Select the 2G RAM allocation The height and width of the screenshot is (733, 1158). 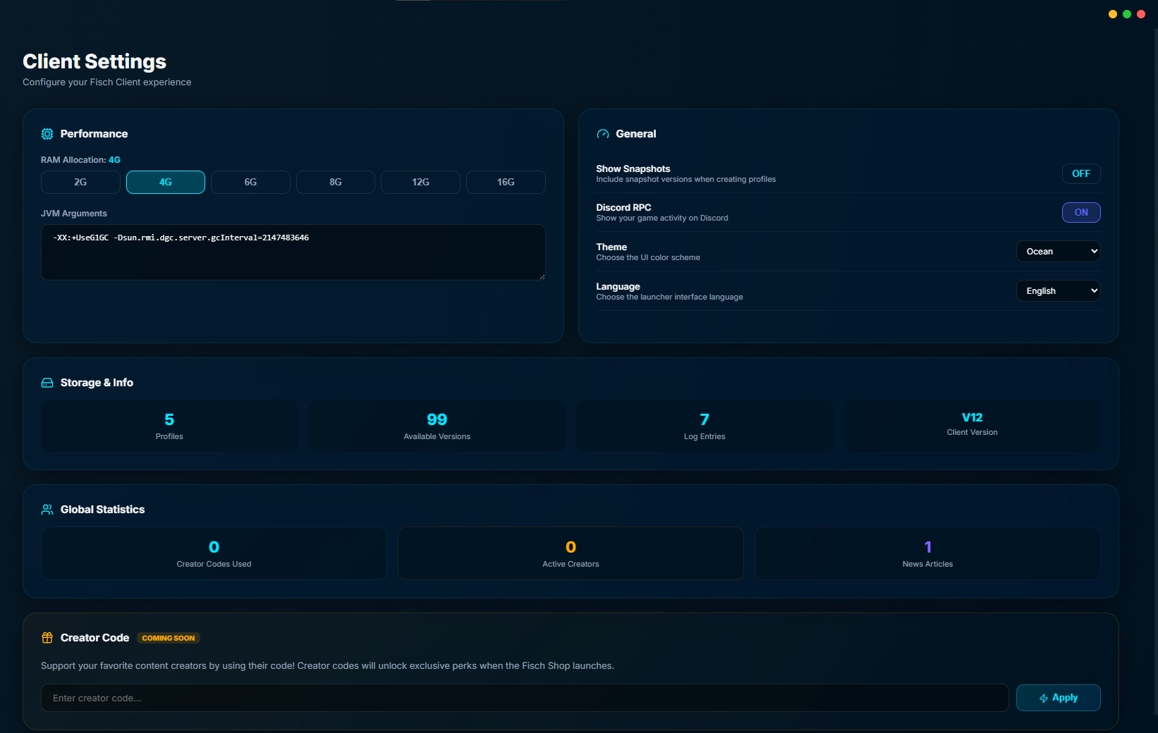80,182
